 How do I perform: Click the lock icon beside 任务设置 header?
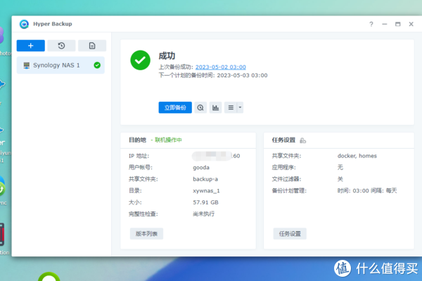(302, 140)
